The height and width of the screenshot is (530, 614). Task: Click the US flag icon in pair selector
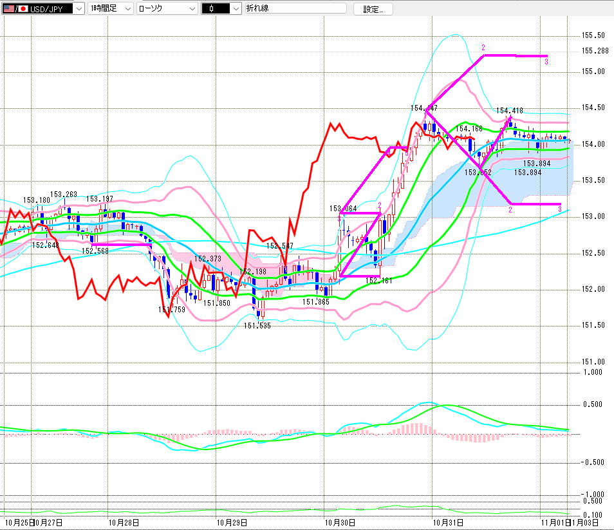8,9
